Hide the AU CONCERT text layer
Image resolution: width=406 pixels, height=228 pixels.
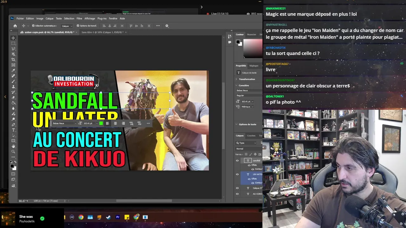click(x=237, y=194)
